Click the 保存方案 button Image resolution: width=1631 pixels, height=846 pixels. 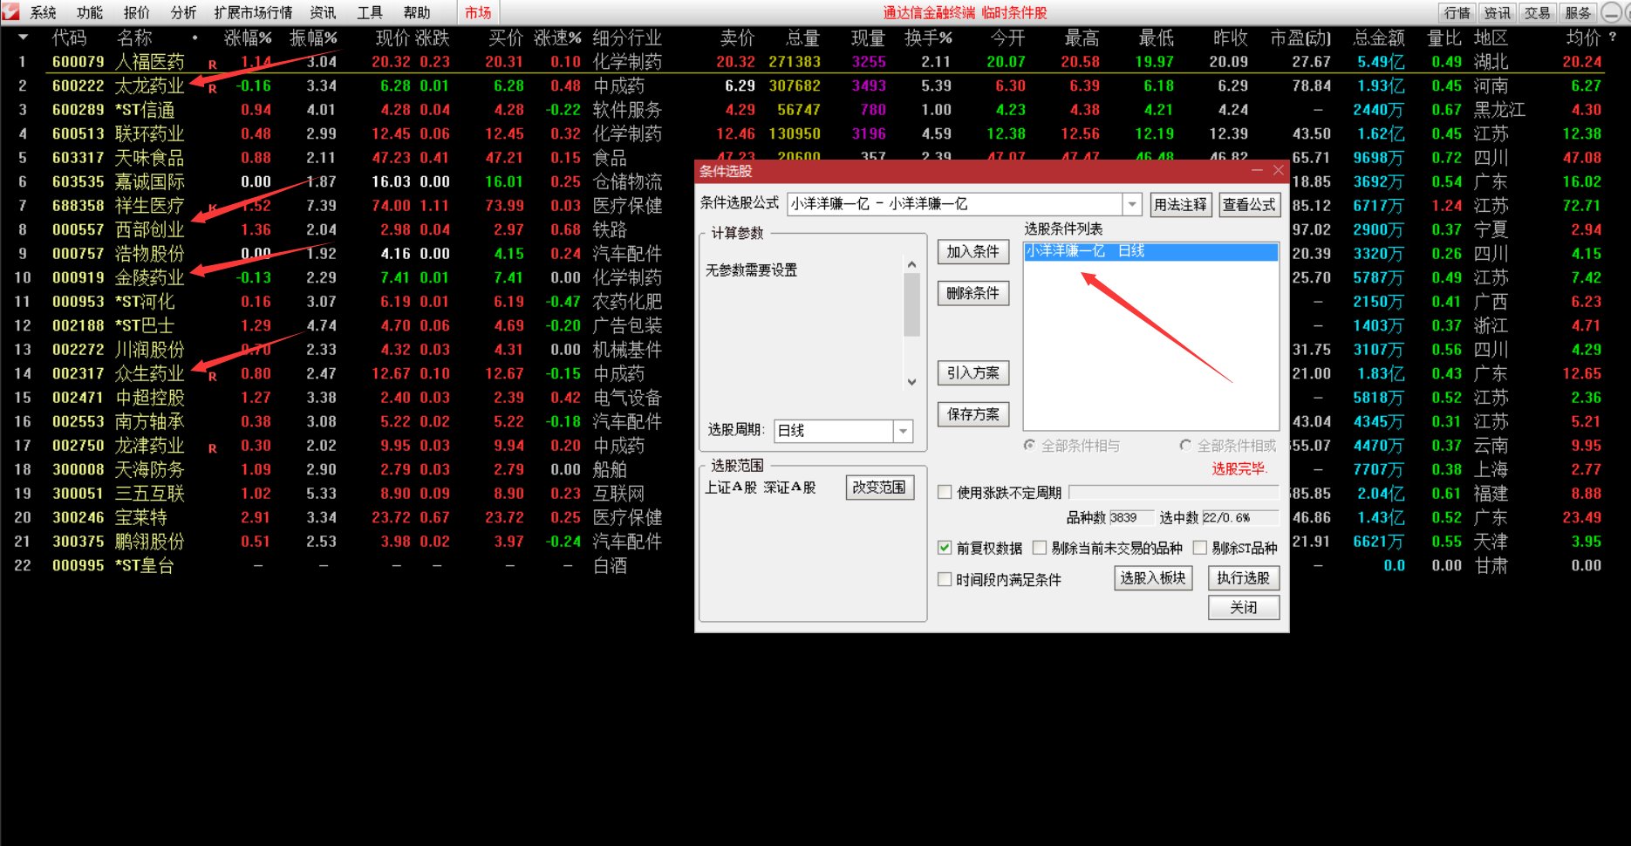click(973, 414)
